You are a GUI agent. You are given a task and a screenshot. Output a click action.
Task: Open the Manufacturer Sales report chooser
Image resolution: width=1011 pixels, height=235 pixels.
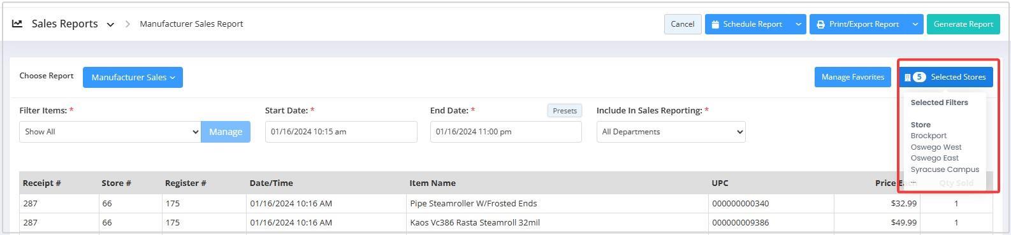pyautogui.click(x=133, y=77)
